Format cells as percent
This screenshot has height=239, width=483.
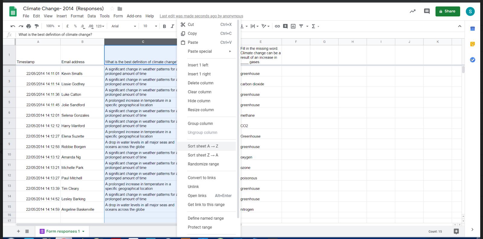pos(75,26)
